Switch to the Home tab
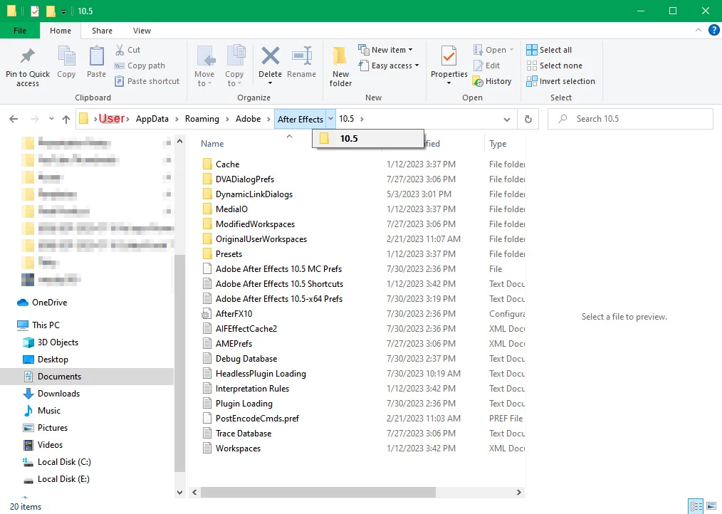The height and width of the screenshot is (514, 722). pos(61,31)
